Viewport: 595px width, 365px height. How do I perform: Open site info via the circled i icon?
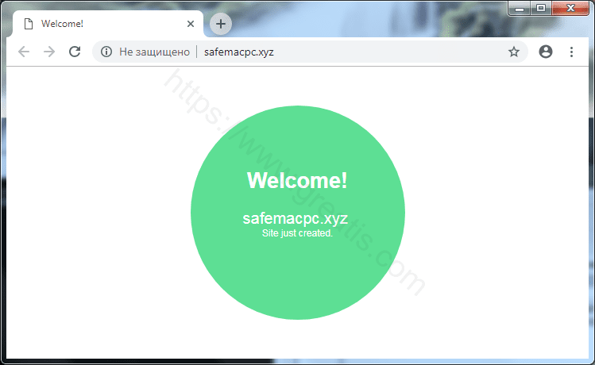point(106,52)
